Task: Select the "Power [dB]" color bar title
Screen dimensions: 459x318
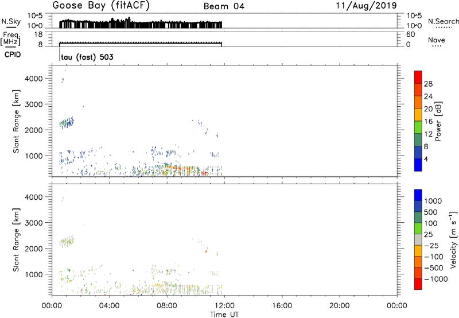Action: coord(438,121)
